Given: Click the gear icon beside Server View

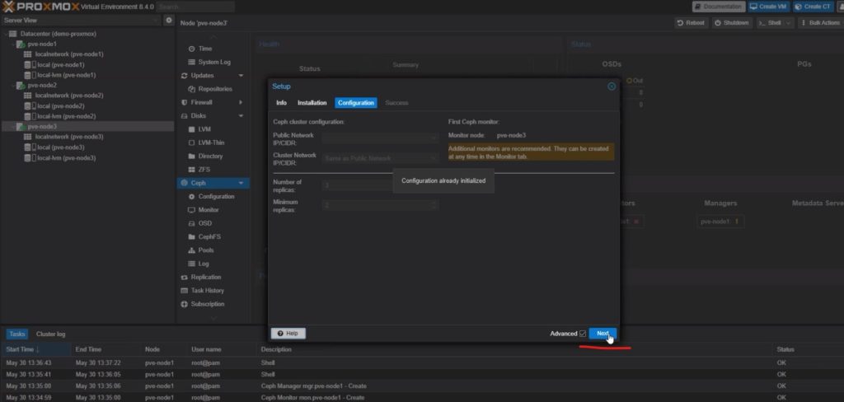Looking at the screenshot, I should pyautogui.click(x=168, y=21).
